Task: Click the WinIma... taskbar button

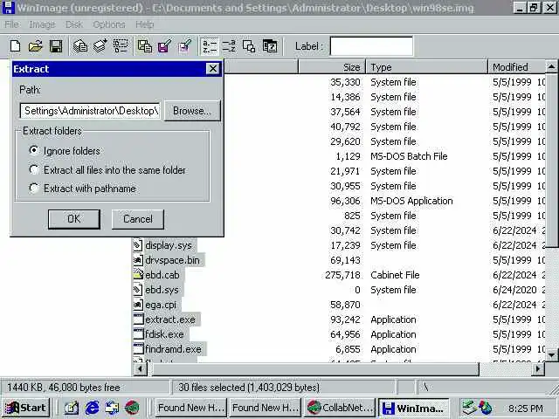Action: click(x=414, y=408)
